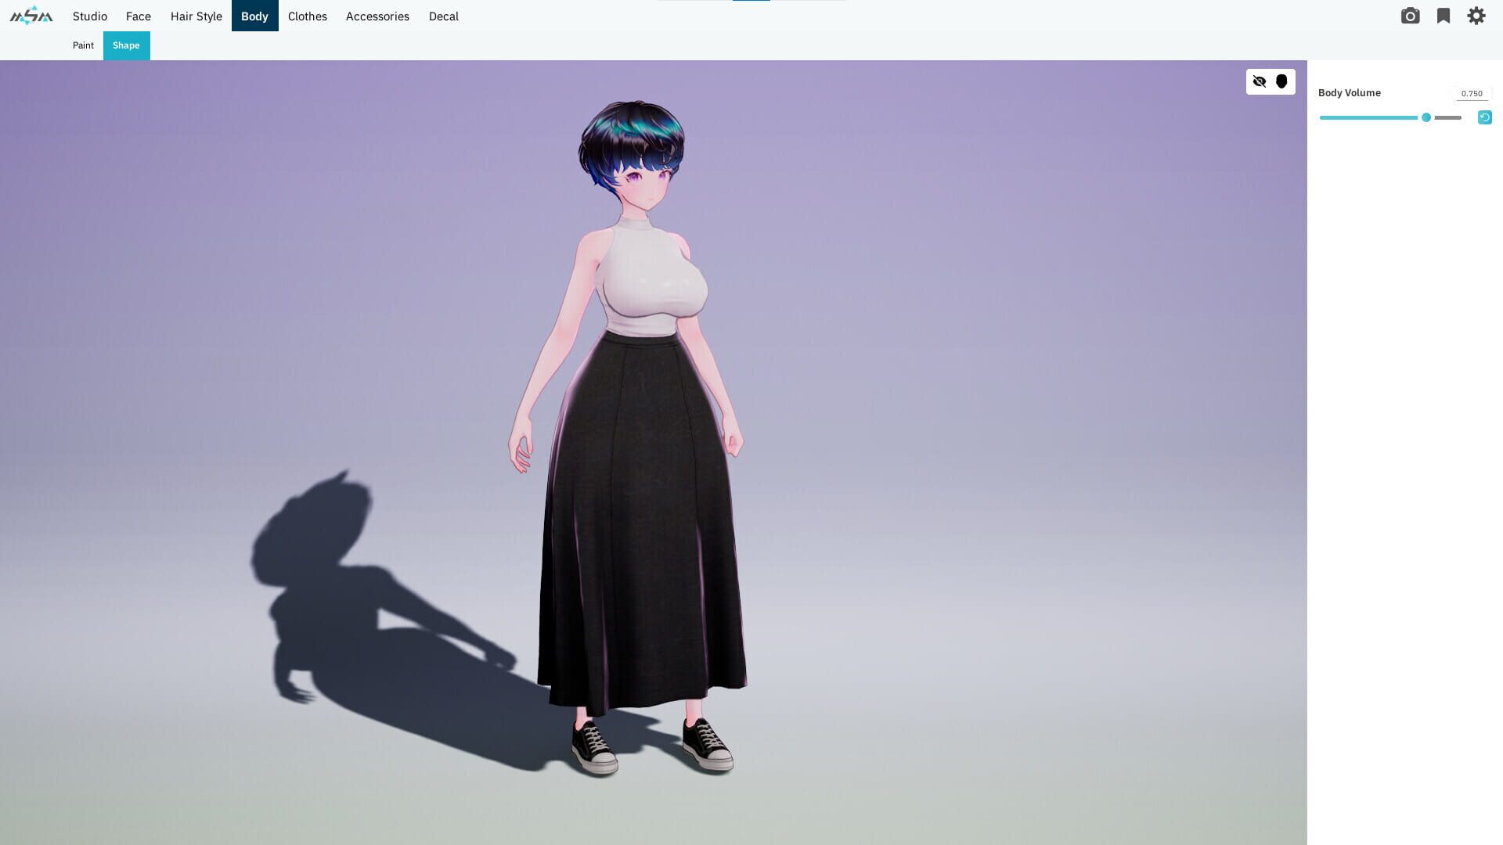Select the Body menu item
This screenshot has width=1503, height=845.
[255, 16]
